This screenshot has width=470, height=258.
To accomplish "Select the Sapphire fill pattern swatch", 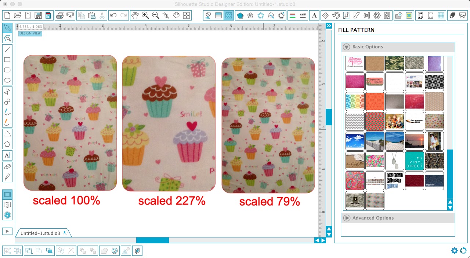I will click(x=434, y=180).
